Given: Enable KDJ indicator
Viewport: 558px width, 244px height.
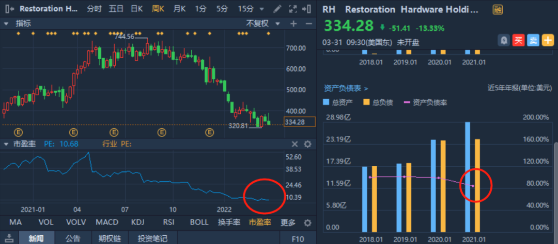Looking at the screenshot, I should [x=138, y=222].
